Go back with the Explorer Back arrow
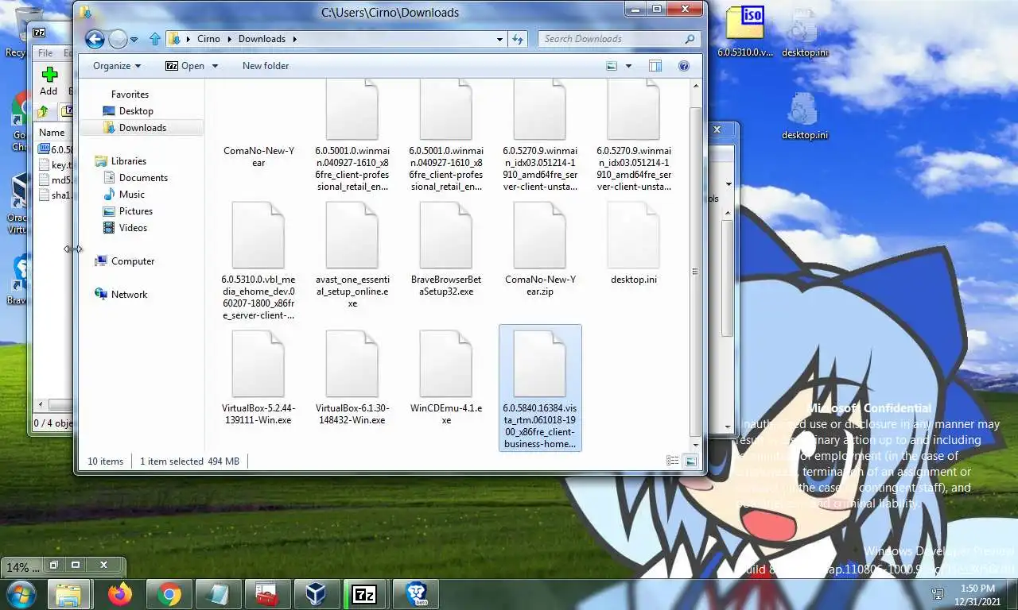Viewport: 1018px width, 610px height. click(95, 38)
